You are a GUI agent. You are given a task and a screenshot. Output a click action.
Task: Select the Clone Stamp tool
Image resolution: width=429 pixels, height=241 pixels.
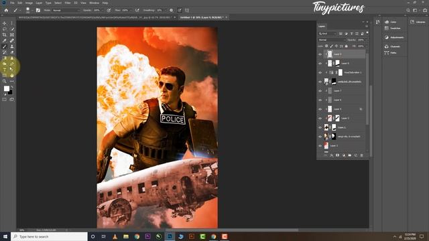tap(12, 46)
